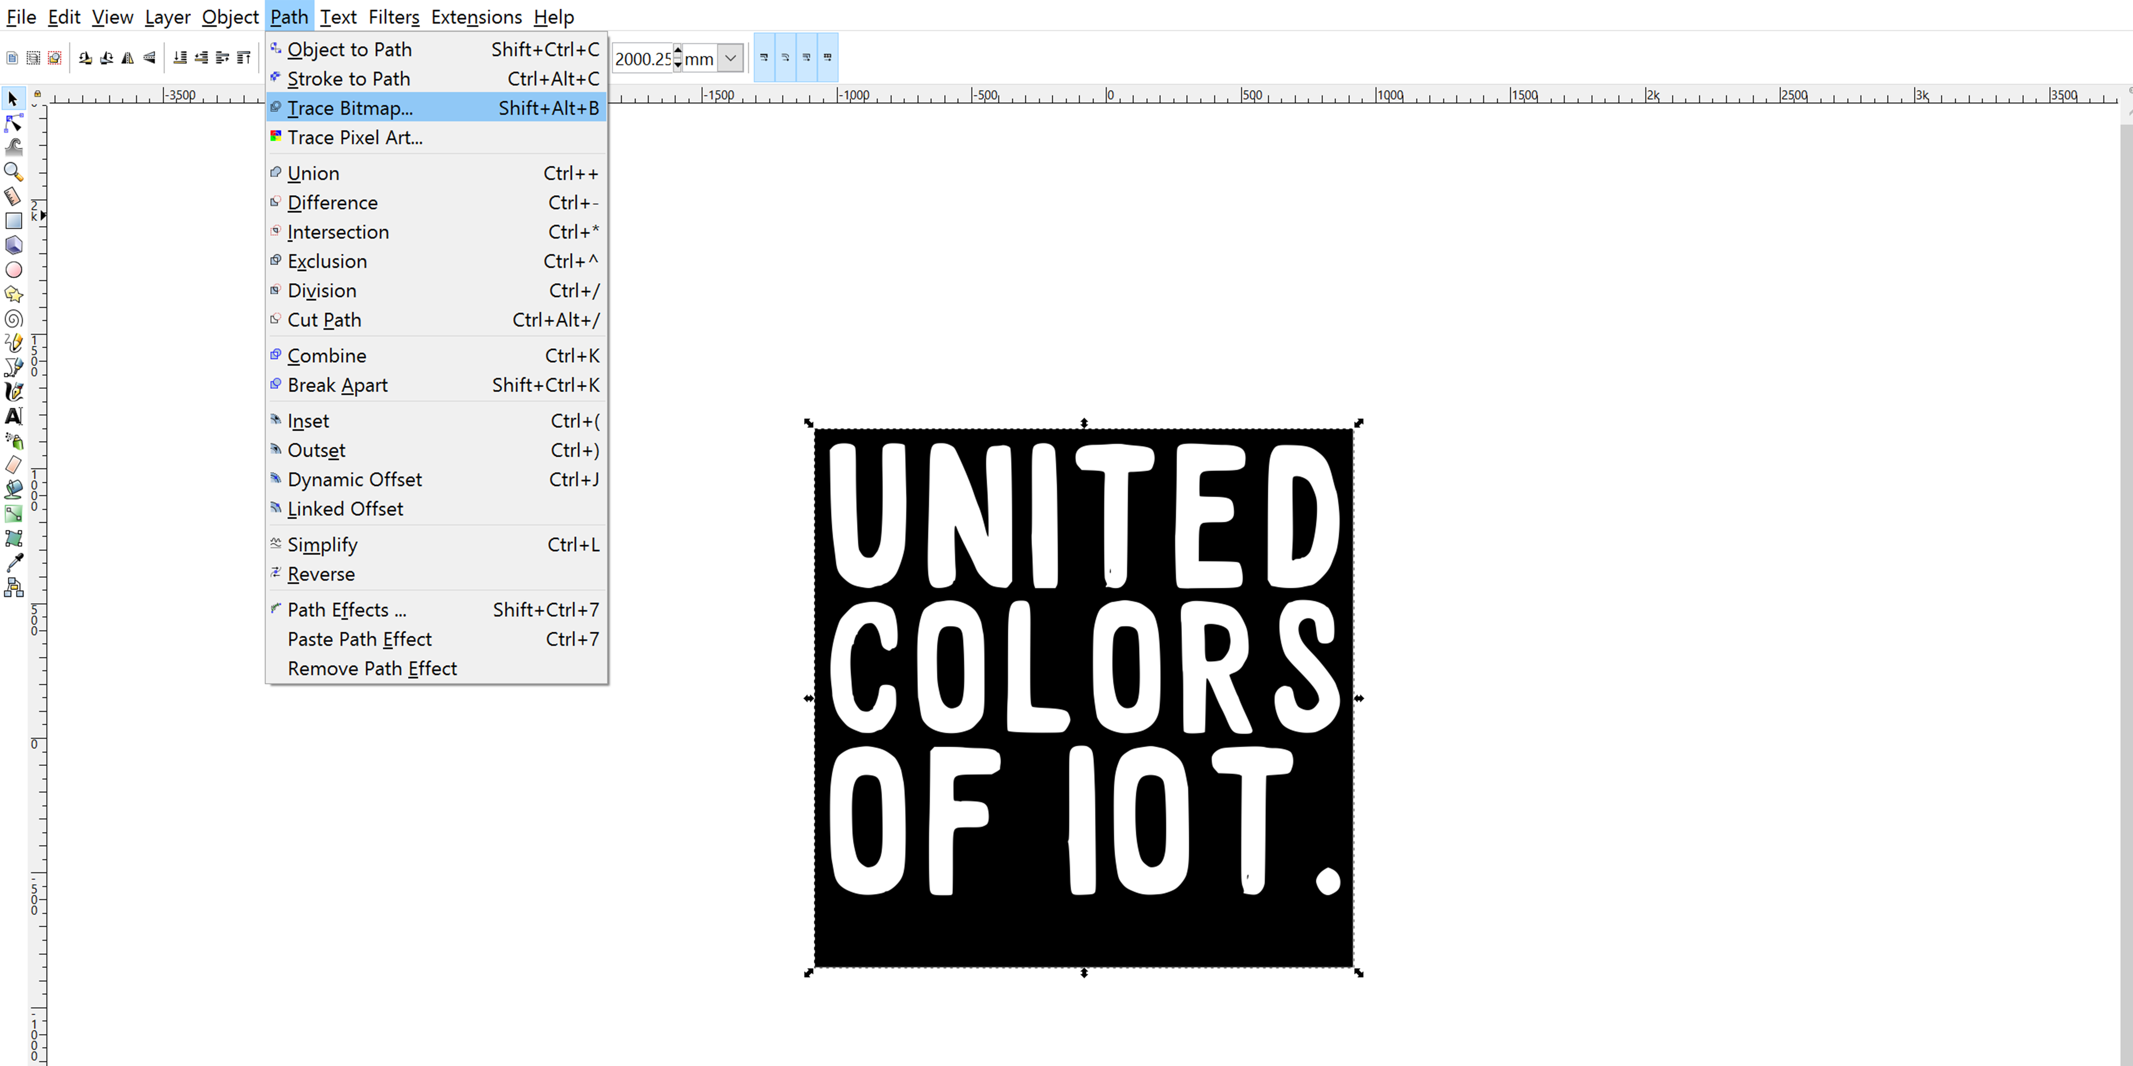Select the Eraser tool
Screen dimensions: 2133x1066
pos(13,465)
